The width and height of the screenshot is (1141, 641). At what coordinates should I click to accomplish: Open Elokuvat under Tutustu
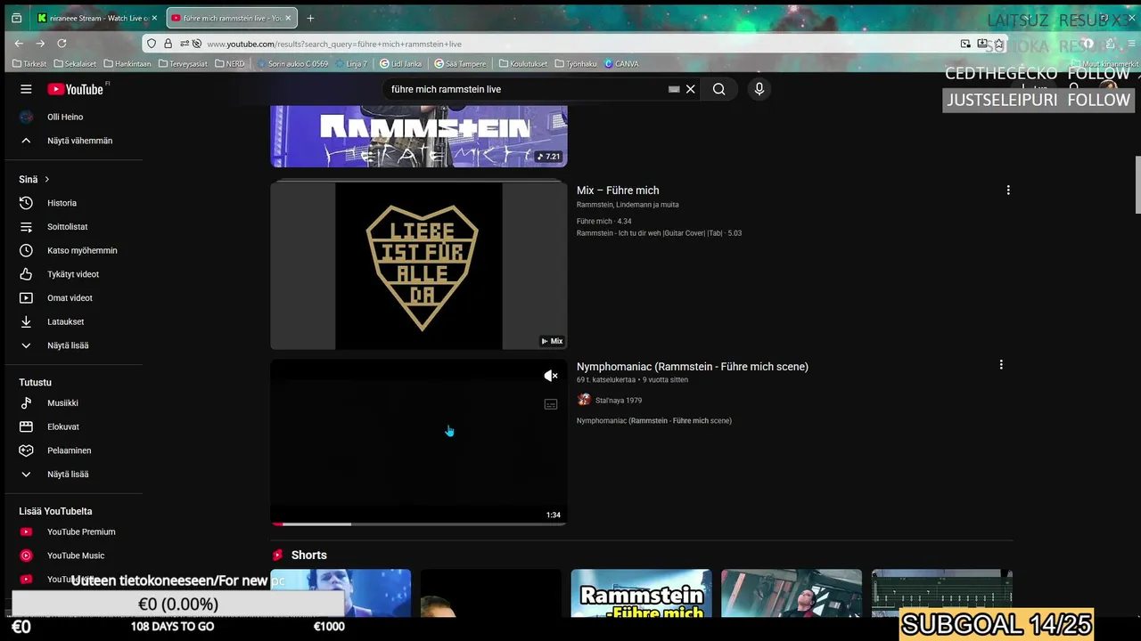coord(73,426)
